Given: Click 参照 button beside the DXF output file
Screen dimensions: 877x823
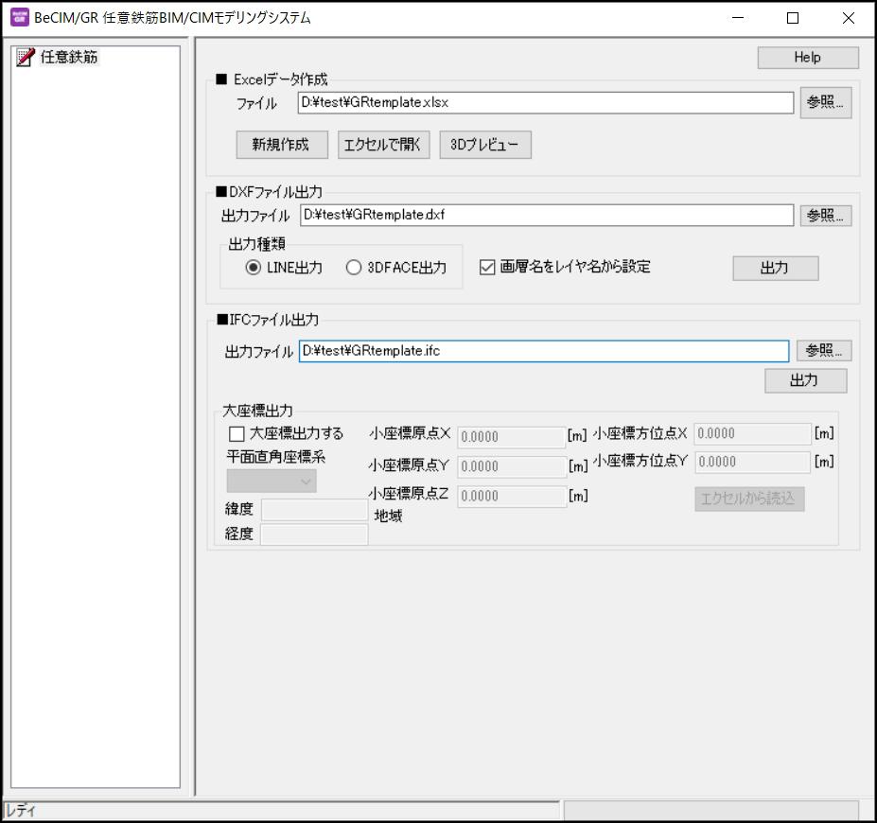Looking at the screenshot, I should coord(825,215).
